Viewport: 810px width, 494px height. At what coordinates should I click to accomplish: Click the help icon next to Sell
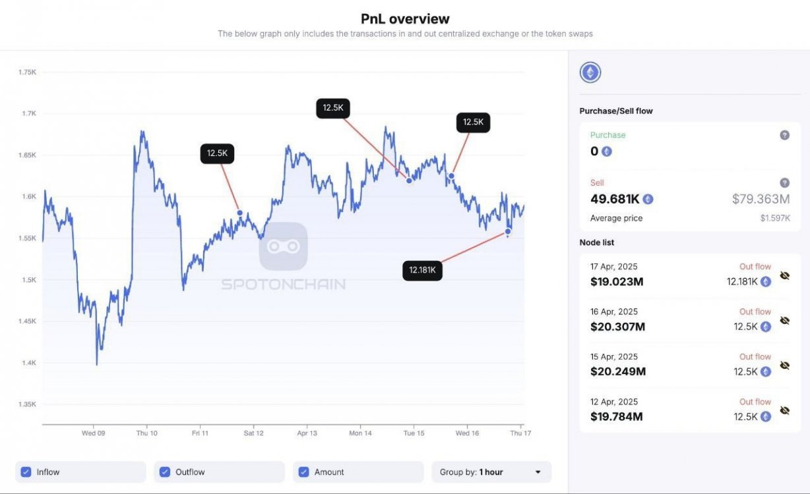coord(784,183)
